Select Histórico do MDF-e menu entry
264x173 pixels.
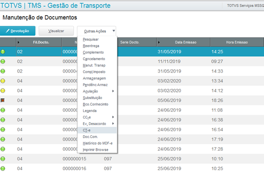(97, 143)
